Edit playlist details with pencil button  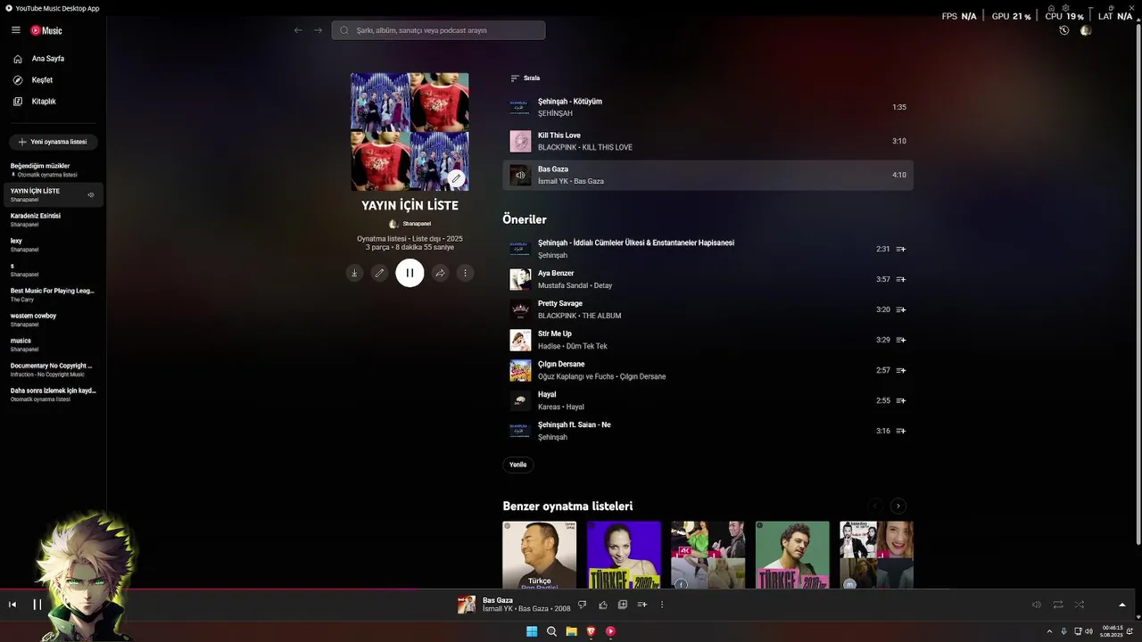click(379, 273)
